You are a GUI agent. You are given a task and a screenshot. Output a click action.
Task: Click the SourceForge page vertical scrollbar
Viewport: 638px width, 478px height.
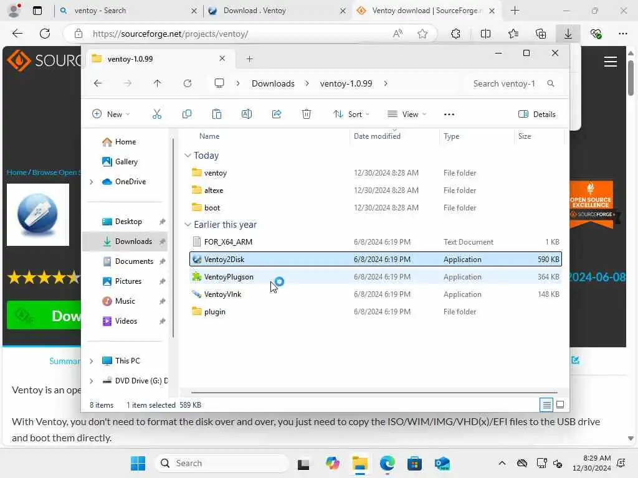(x=631, y=78)
